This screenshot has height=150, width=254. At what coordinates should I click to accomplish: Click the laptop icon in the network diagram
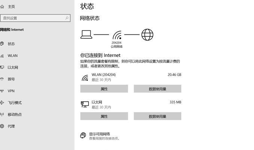coord(86,34)
